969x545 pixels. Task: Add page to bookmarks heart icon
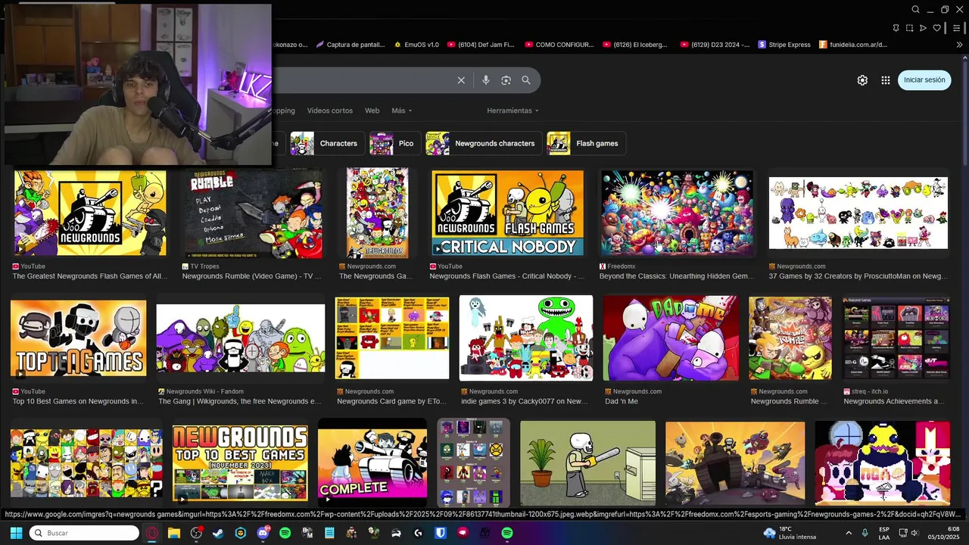(936, 28)
